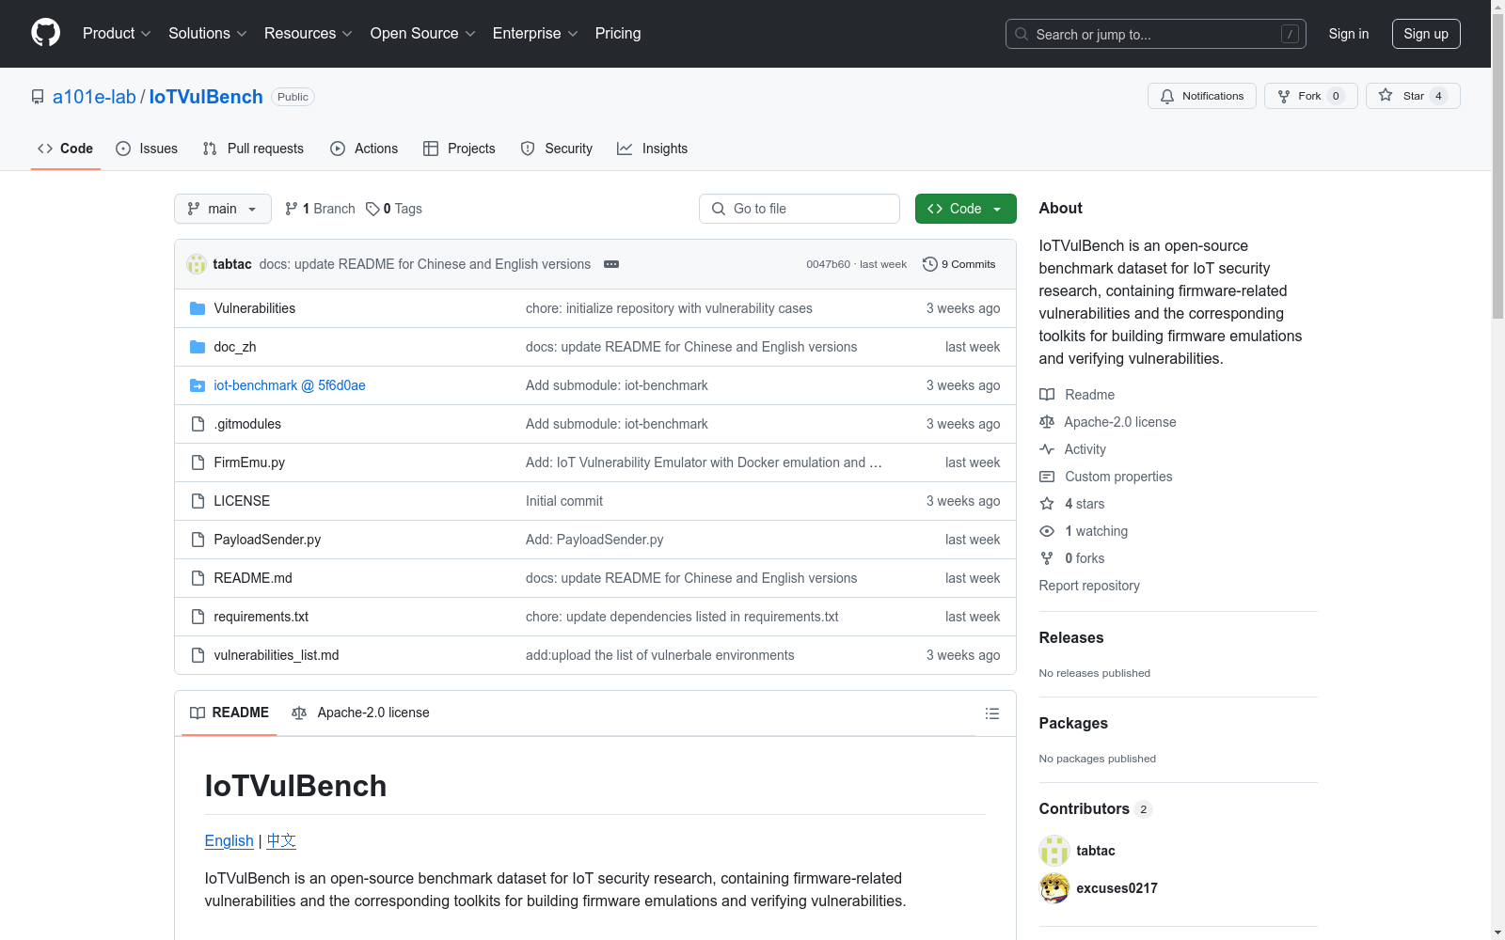1505x940 pixels.
Task: View the 0 Tags link
Action: click(394, 209)
